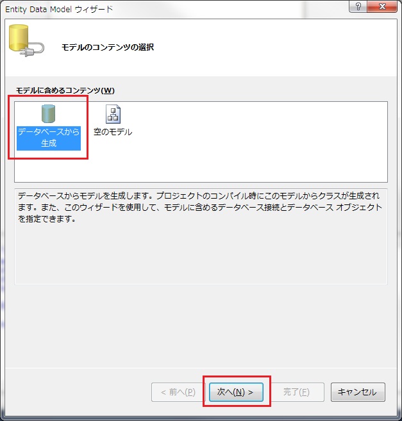Image resolution: width=402 pixels, height=421 pixels.
Task: Go to next step with 次へ(N) button
Action: (236, 392)
